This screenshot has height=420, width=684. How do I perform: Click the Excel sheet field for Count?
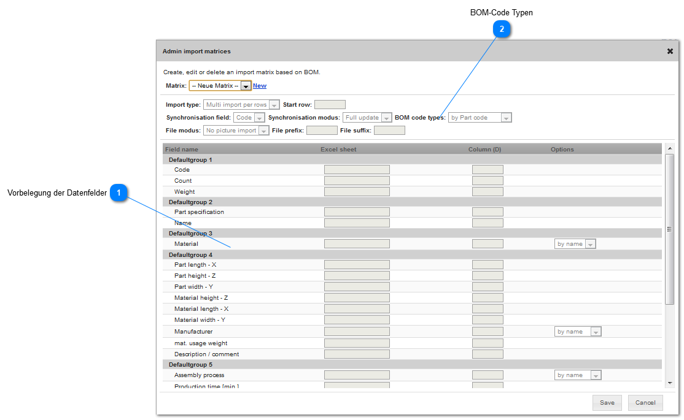pos(357,180)
